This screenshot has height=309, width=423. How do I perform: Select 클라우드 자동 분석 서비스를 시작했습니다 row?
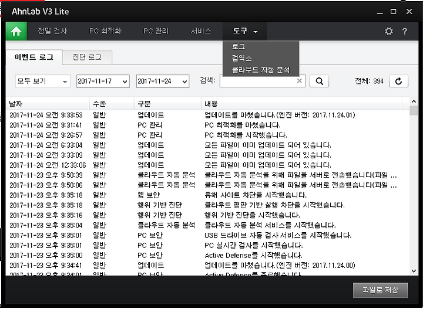[x=207, y=225]
